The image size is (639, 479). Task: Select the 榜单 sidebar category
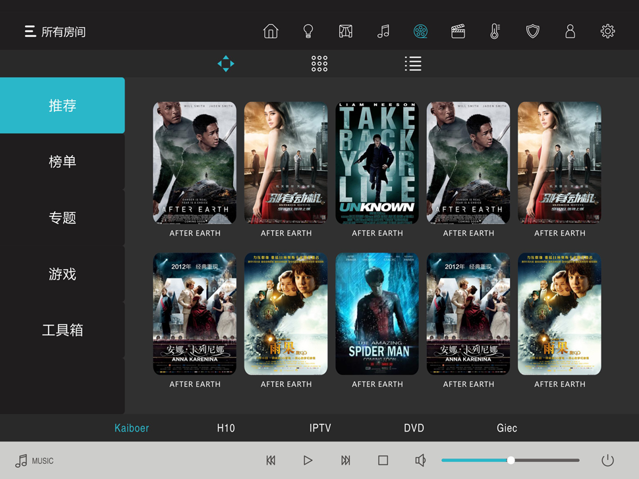click(x=63, y=162)
